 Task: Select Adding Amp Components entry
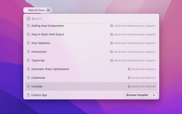point(47,26)
